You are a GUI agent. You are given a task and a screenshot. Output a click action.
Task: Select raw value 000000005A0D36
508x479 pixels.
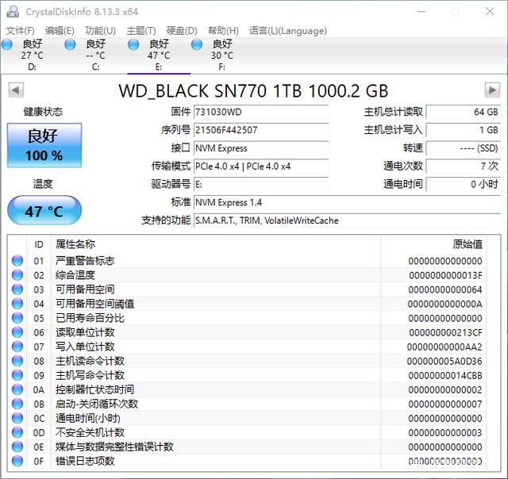tap(444, 361)
